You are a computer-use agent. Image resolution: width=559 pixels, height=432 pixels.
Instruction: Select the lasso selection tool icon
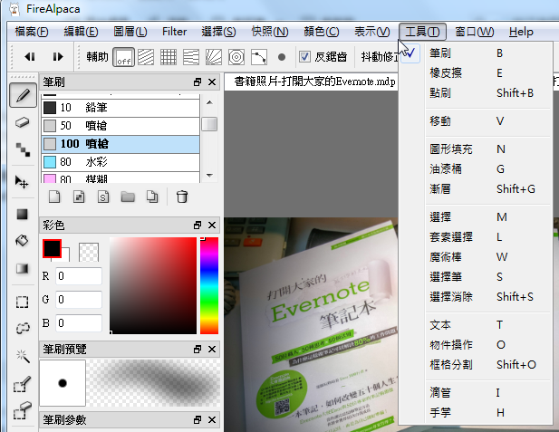click(x=23, y=328)
